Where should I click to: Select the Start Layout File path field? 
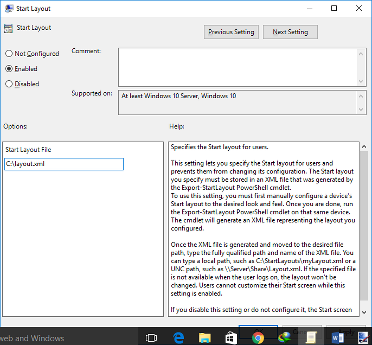pyautogui.click(x=64, y=164)
